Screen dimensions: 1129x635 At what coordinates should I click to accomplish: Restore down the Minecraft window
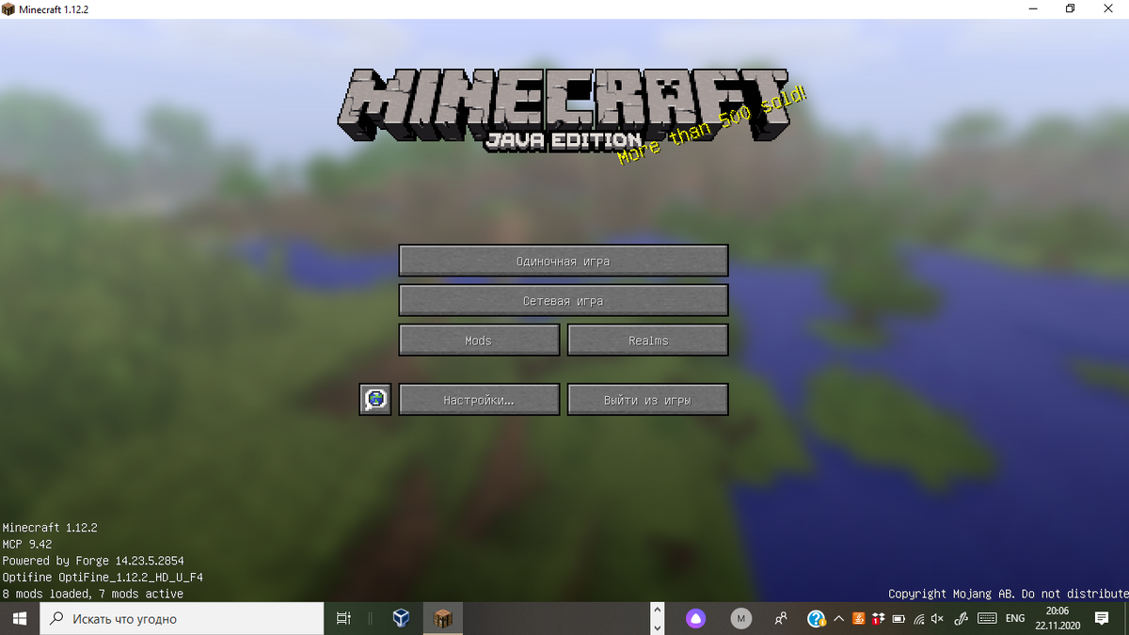click(x=1071, y=8)
